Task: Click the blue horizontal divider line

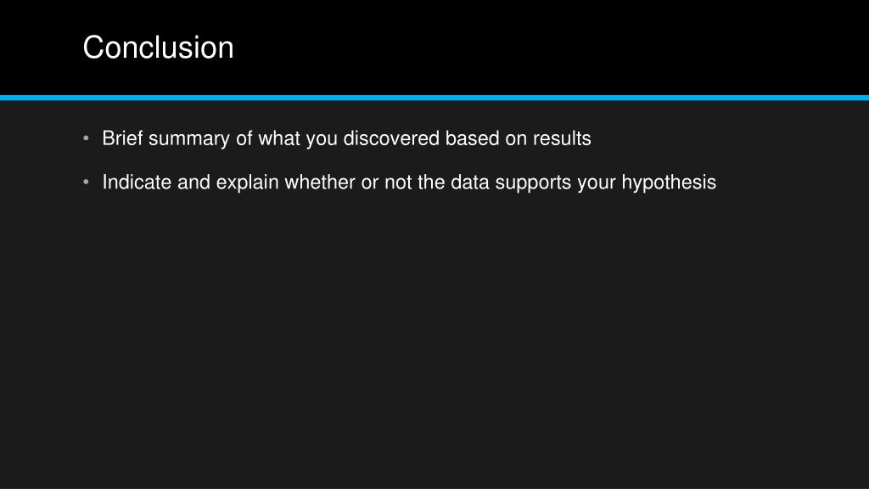Action: click(434, 98)
